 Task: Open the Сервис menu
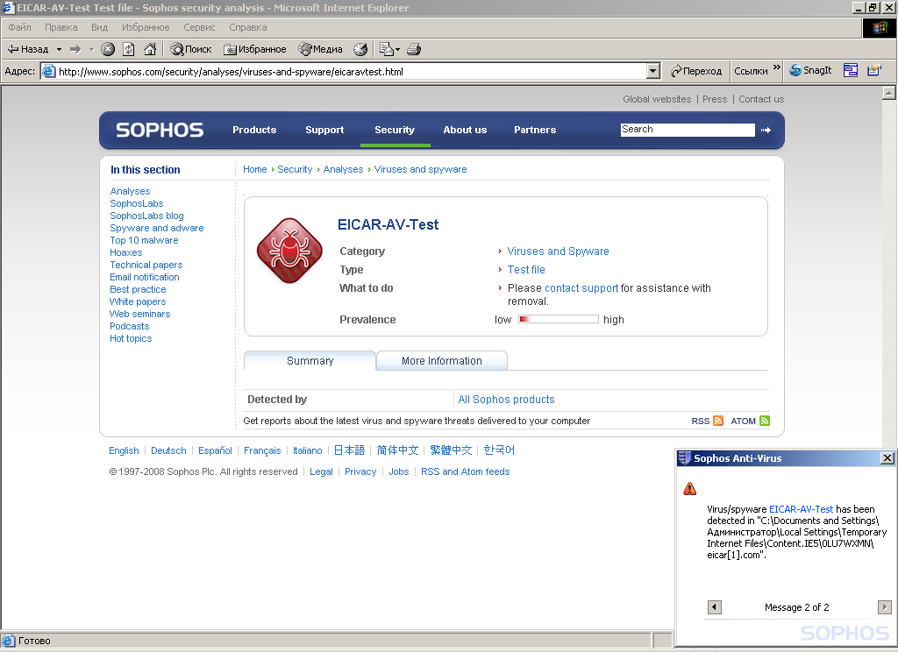pos(199,27)
